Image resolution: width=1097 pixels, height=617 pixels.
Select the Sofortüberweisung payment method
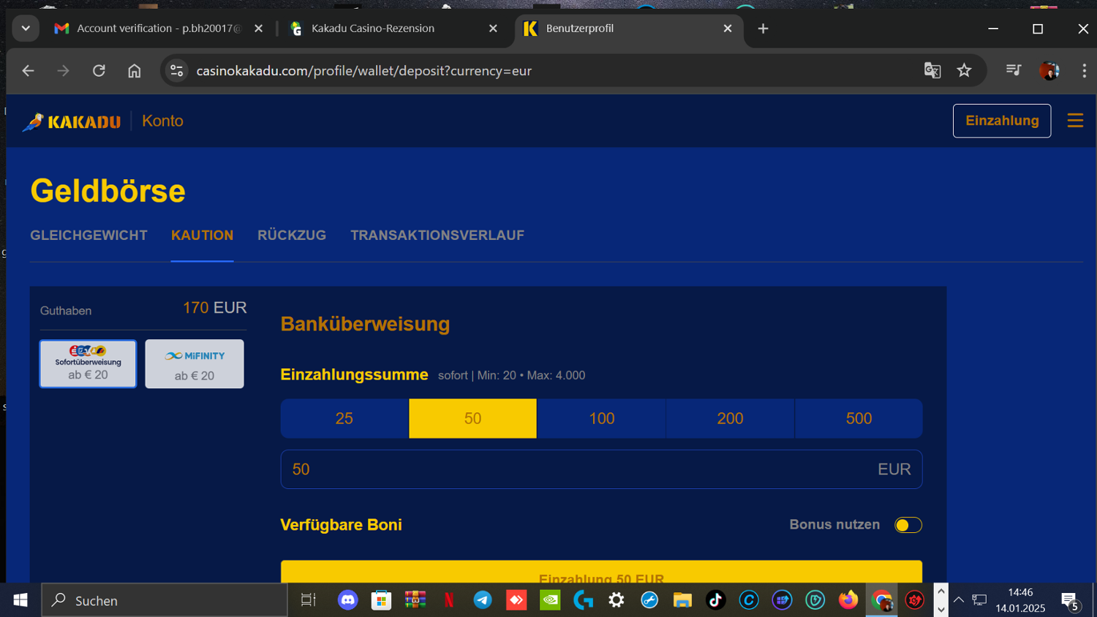click(x=88, y=363)
